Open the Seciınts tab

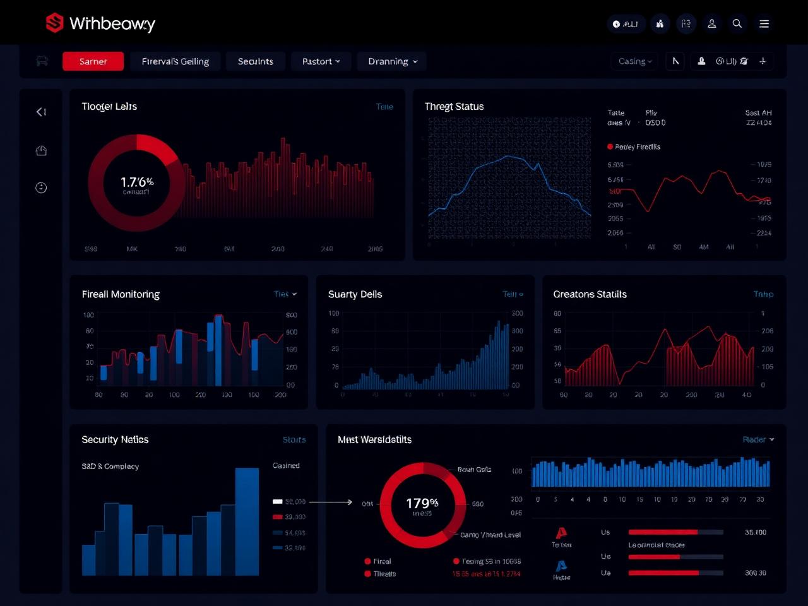point(255,61)
